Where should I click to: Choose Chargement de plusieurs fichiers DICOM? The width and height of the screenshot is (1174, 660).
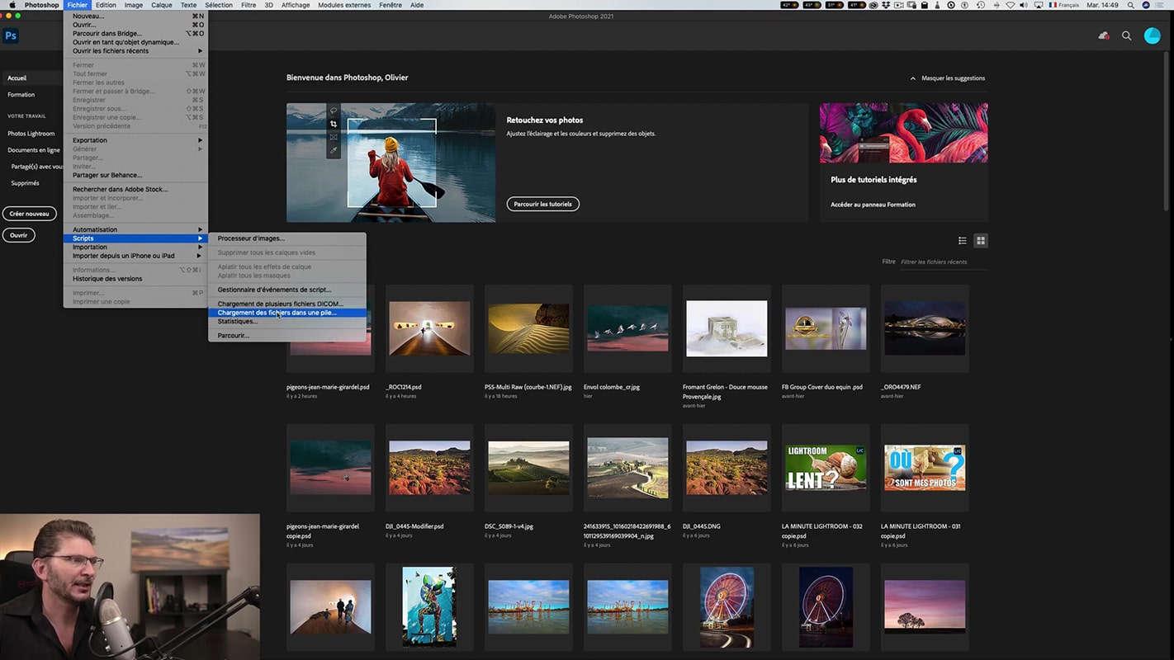point(286,304)
